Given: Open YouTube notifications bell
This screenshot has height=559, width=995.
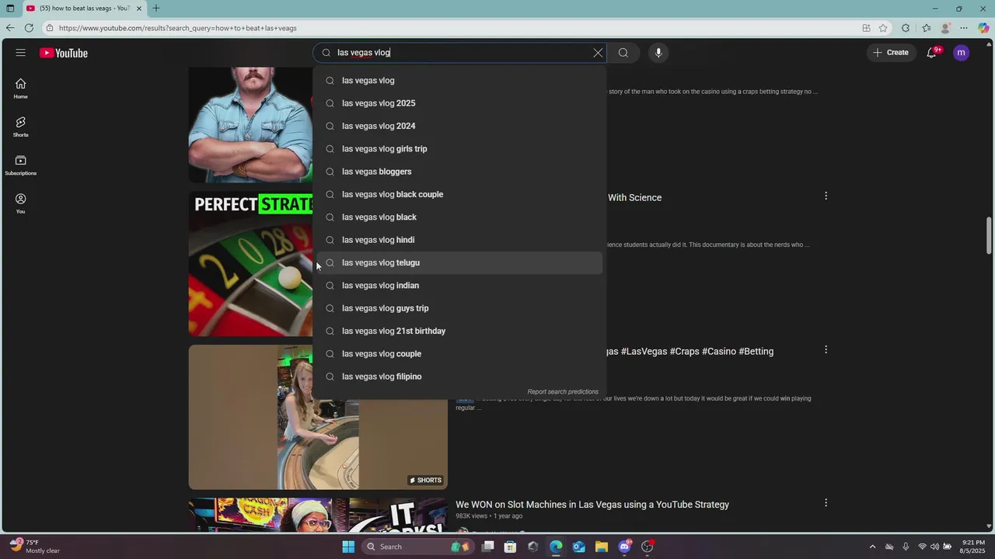Looking at the screenshot, I should pos(931,53).
